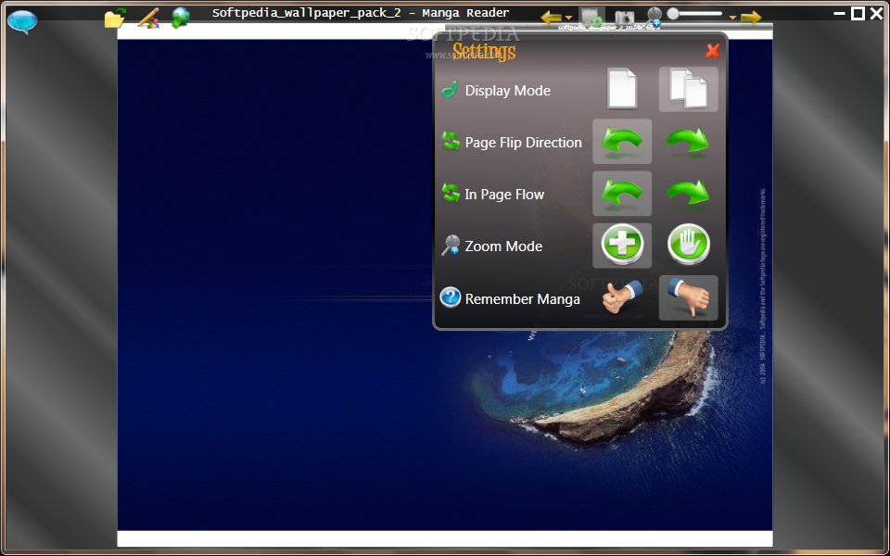Screen dimensions: 890x556
Task: Go to previous page with left yellow arrow
Action: click(x=551, y=18)
